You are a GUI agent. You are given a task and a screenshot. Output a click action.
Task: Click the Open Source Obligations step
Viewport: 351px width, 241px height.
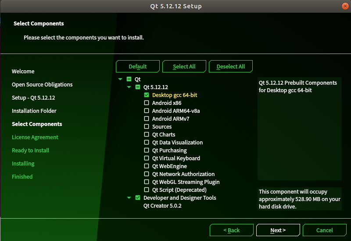pyautogui.click(x=42, y=85)
